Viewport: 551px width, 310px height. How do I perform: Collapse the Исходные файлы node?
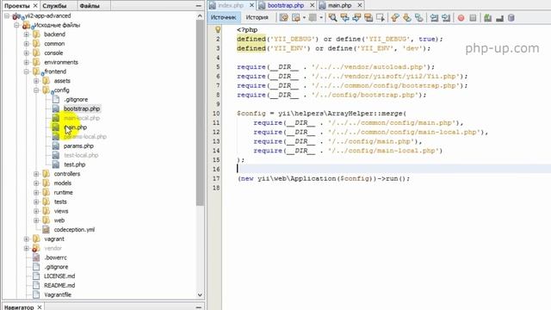[16, 25]
